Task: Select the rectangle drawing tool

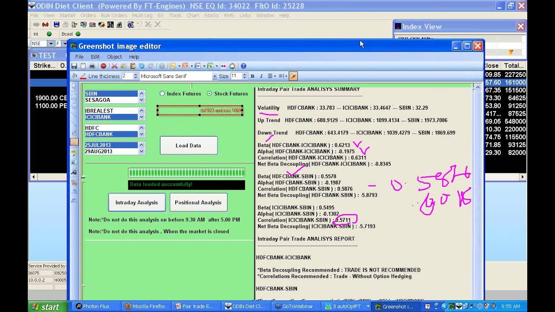Action: pyautogui.click(x=74, y=97)
